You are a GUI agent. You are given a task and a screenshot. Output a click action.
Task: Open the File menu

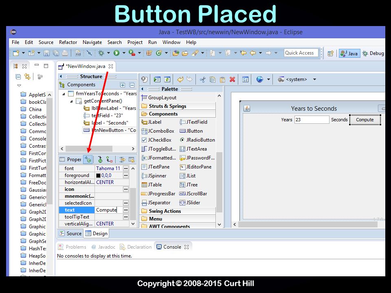click(15, 42)
